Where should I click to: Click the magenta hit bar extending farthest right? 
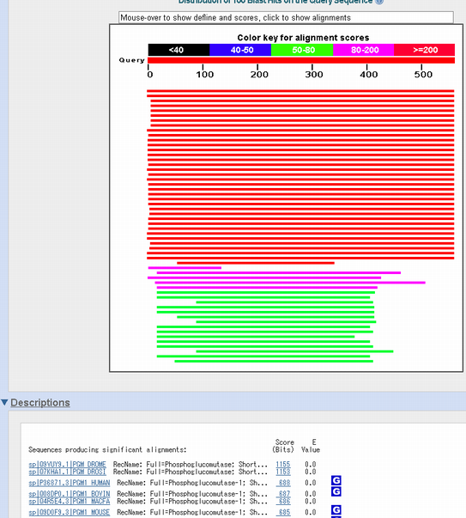(290, 283)
